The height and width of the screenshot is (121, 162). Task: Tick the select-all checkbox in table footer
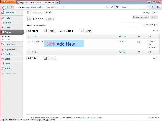point(29,52)
